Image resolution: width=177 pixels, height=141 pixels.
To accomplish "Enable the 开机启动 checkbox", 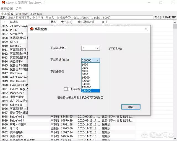I will (66, 89).
